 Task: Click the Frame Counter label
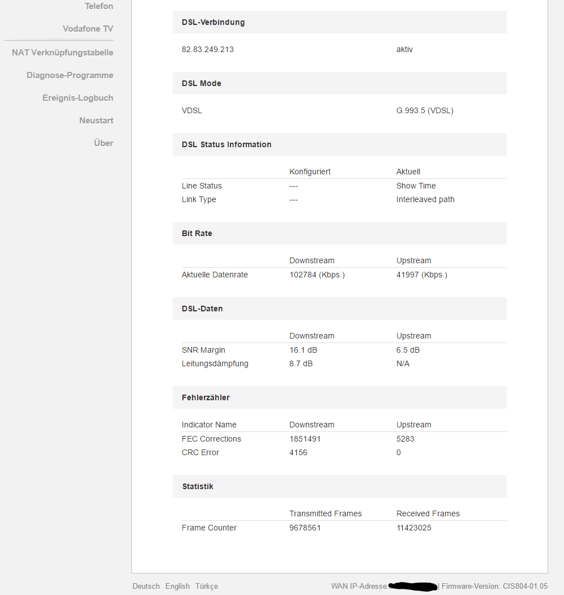pos(209,528)
